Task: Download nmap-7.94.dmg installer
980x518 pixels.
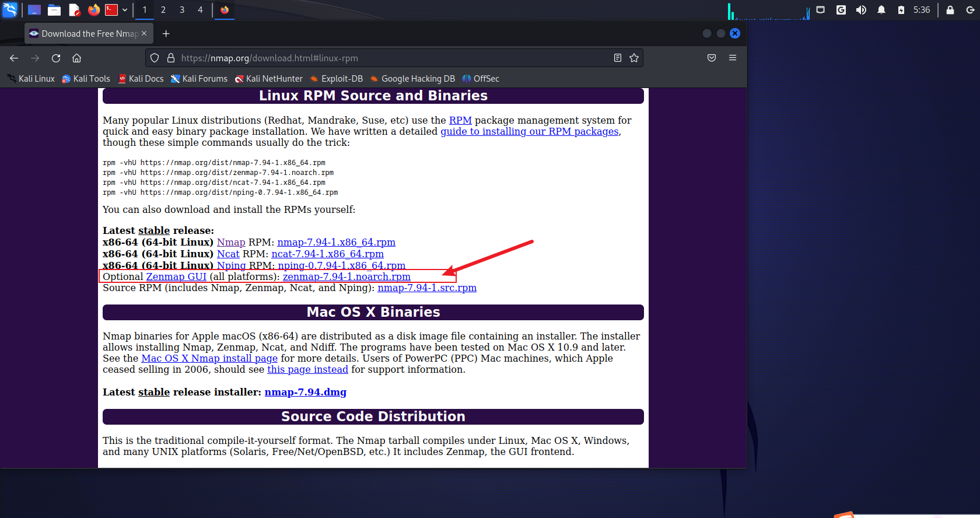Action: 306,392
